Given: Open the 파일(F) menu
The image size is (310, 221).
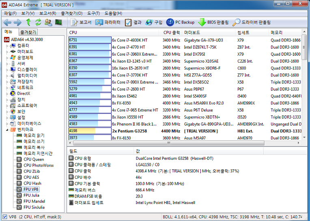Looking at the screenshot, I should click(x=10, y=13).
